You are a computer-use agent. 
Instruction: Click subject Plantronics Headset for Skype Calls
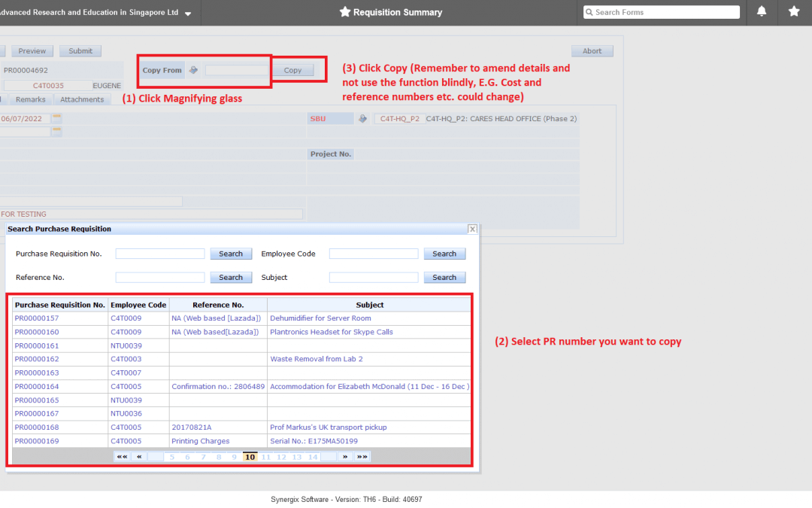coord(332,332)
